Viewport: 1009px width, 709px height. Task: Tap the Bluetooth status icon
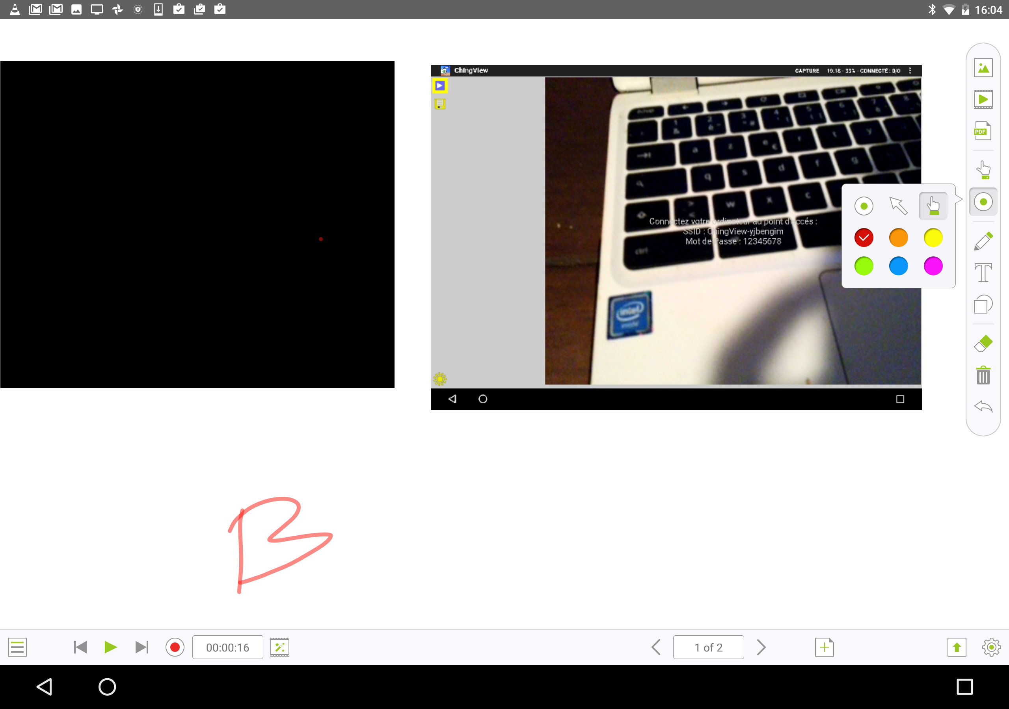tap(932, 9)
